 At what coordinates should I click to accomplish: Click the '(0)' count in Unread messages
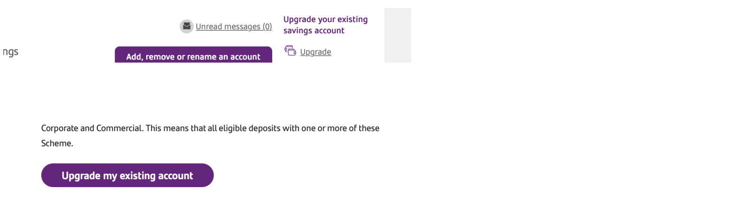tap(267, 27)
